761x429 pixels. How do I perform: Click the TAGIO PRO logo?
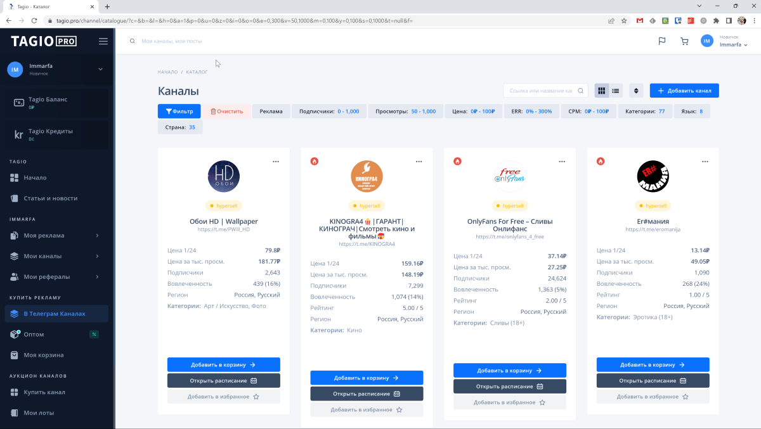click(x=44, y=41)
